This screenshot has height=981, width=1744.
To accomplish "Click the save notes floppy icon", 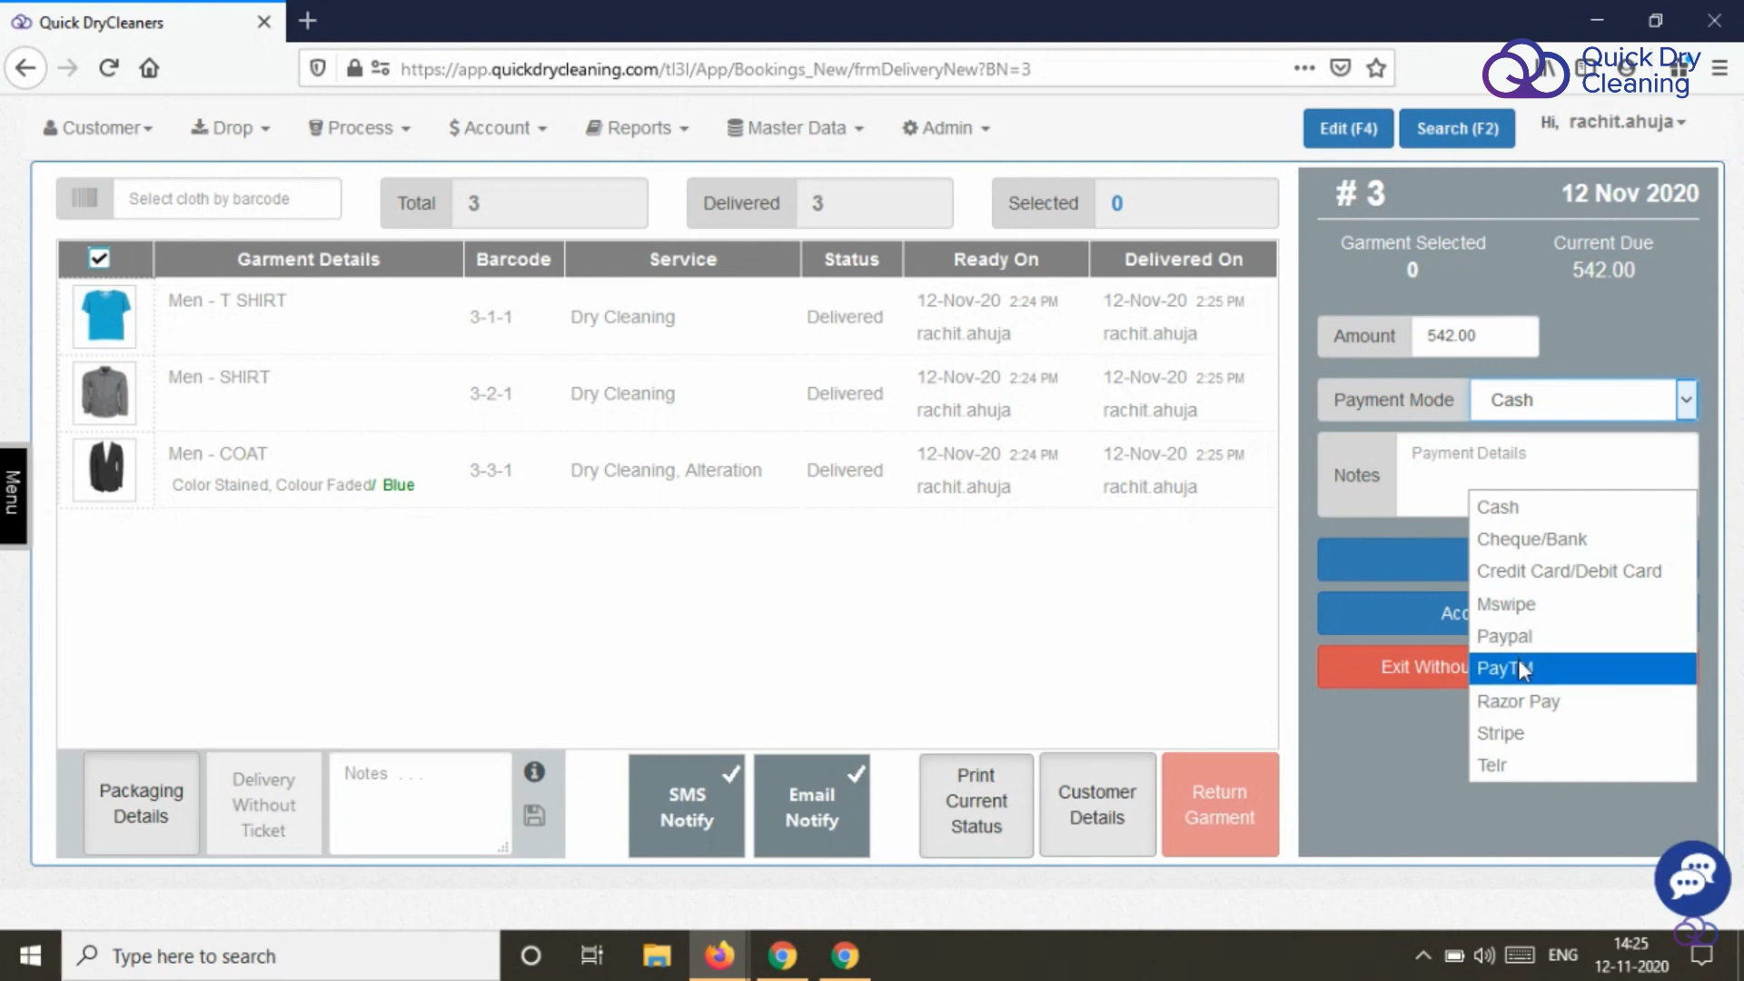I will coord(534,815).
